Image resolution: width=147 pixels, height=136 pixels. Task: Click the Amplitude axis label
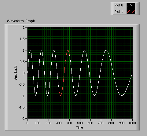click(16, 73)
